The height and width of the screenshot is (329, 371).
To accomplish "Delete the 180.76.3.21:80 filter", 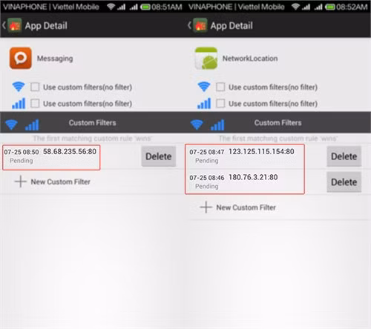I will pyautogui.click(x=344, y=182).
